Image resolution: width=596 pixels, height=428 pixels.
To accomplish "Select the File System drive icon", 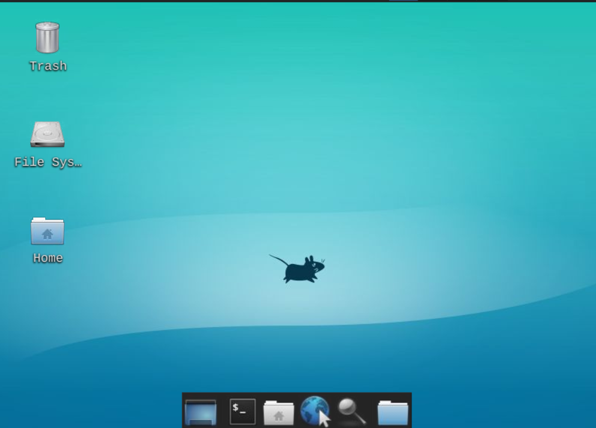I will pyautogui.click(x=47, y=134).
